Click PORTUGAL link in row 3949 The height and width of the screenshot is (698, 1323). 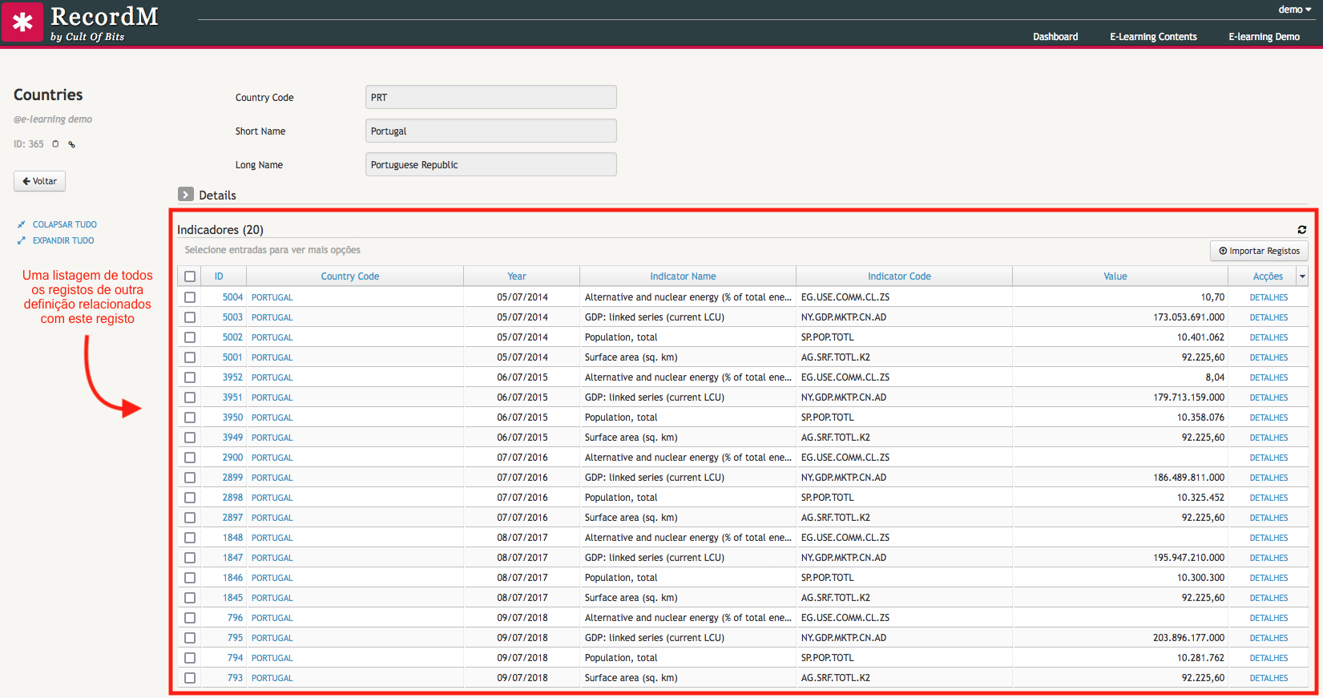tap(272, 438)
